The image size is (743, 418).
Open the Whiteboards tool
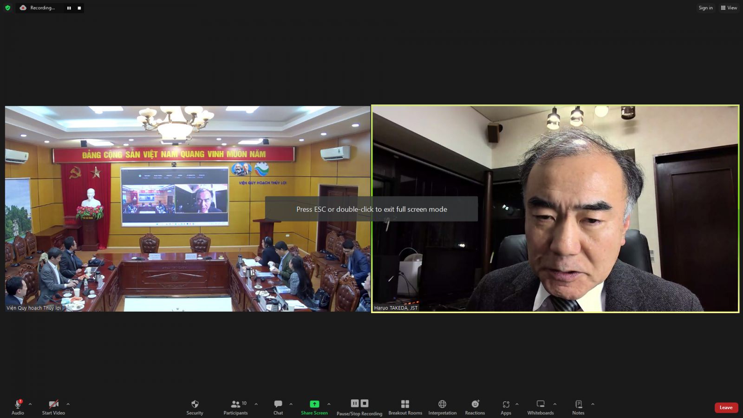[x=540, y=407]
